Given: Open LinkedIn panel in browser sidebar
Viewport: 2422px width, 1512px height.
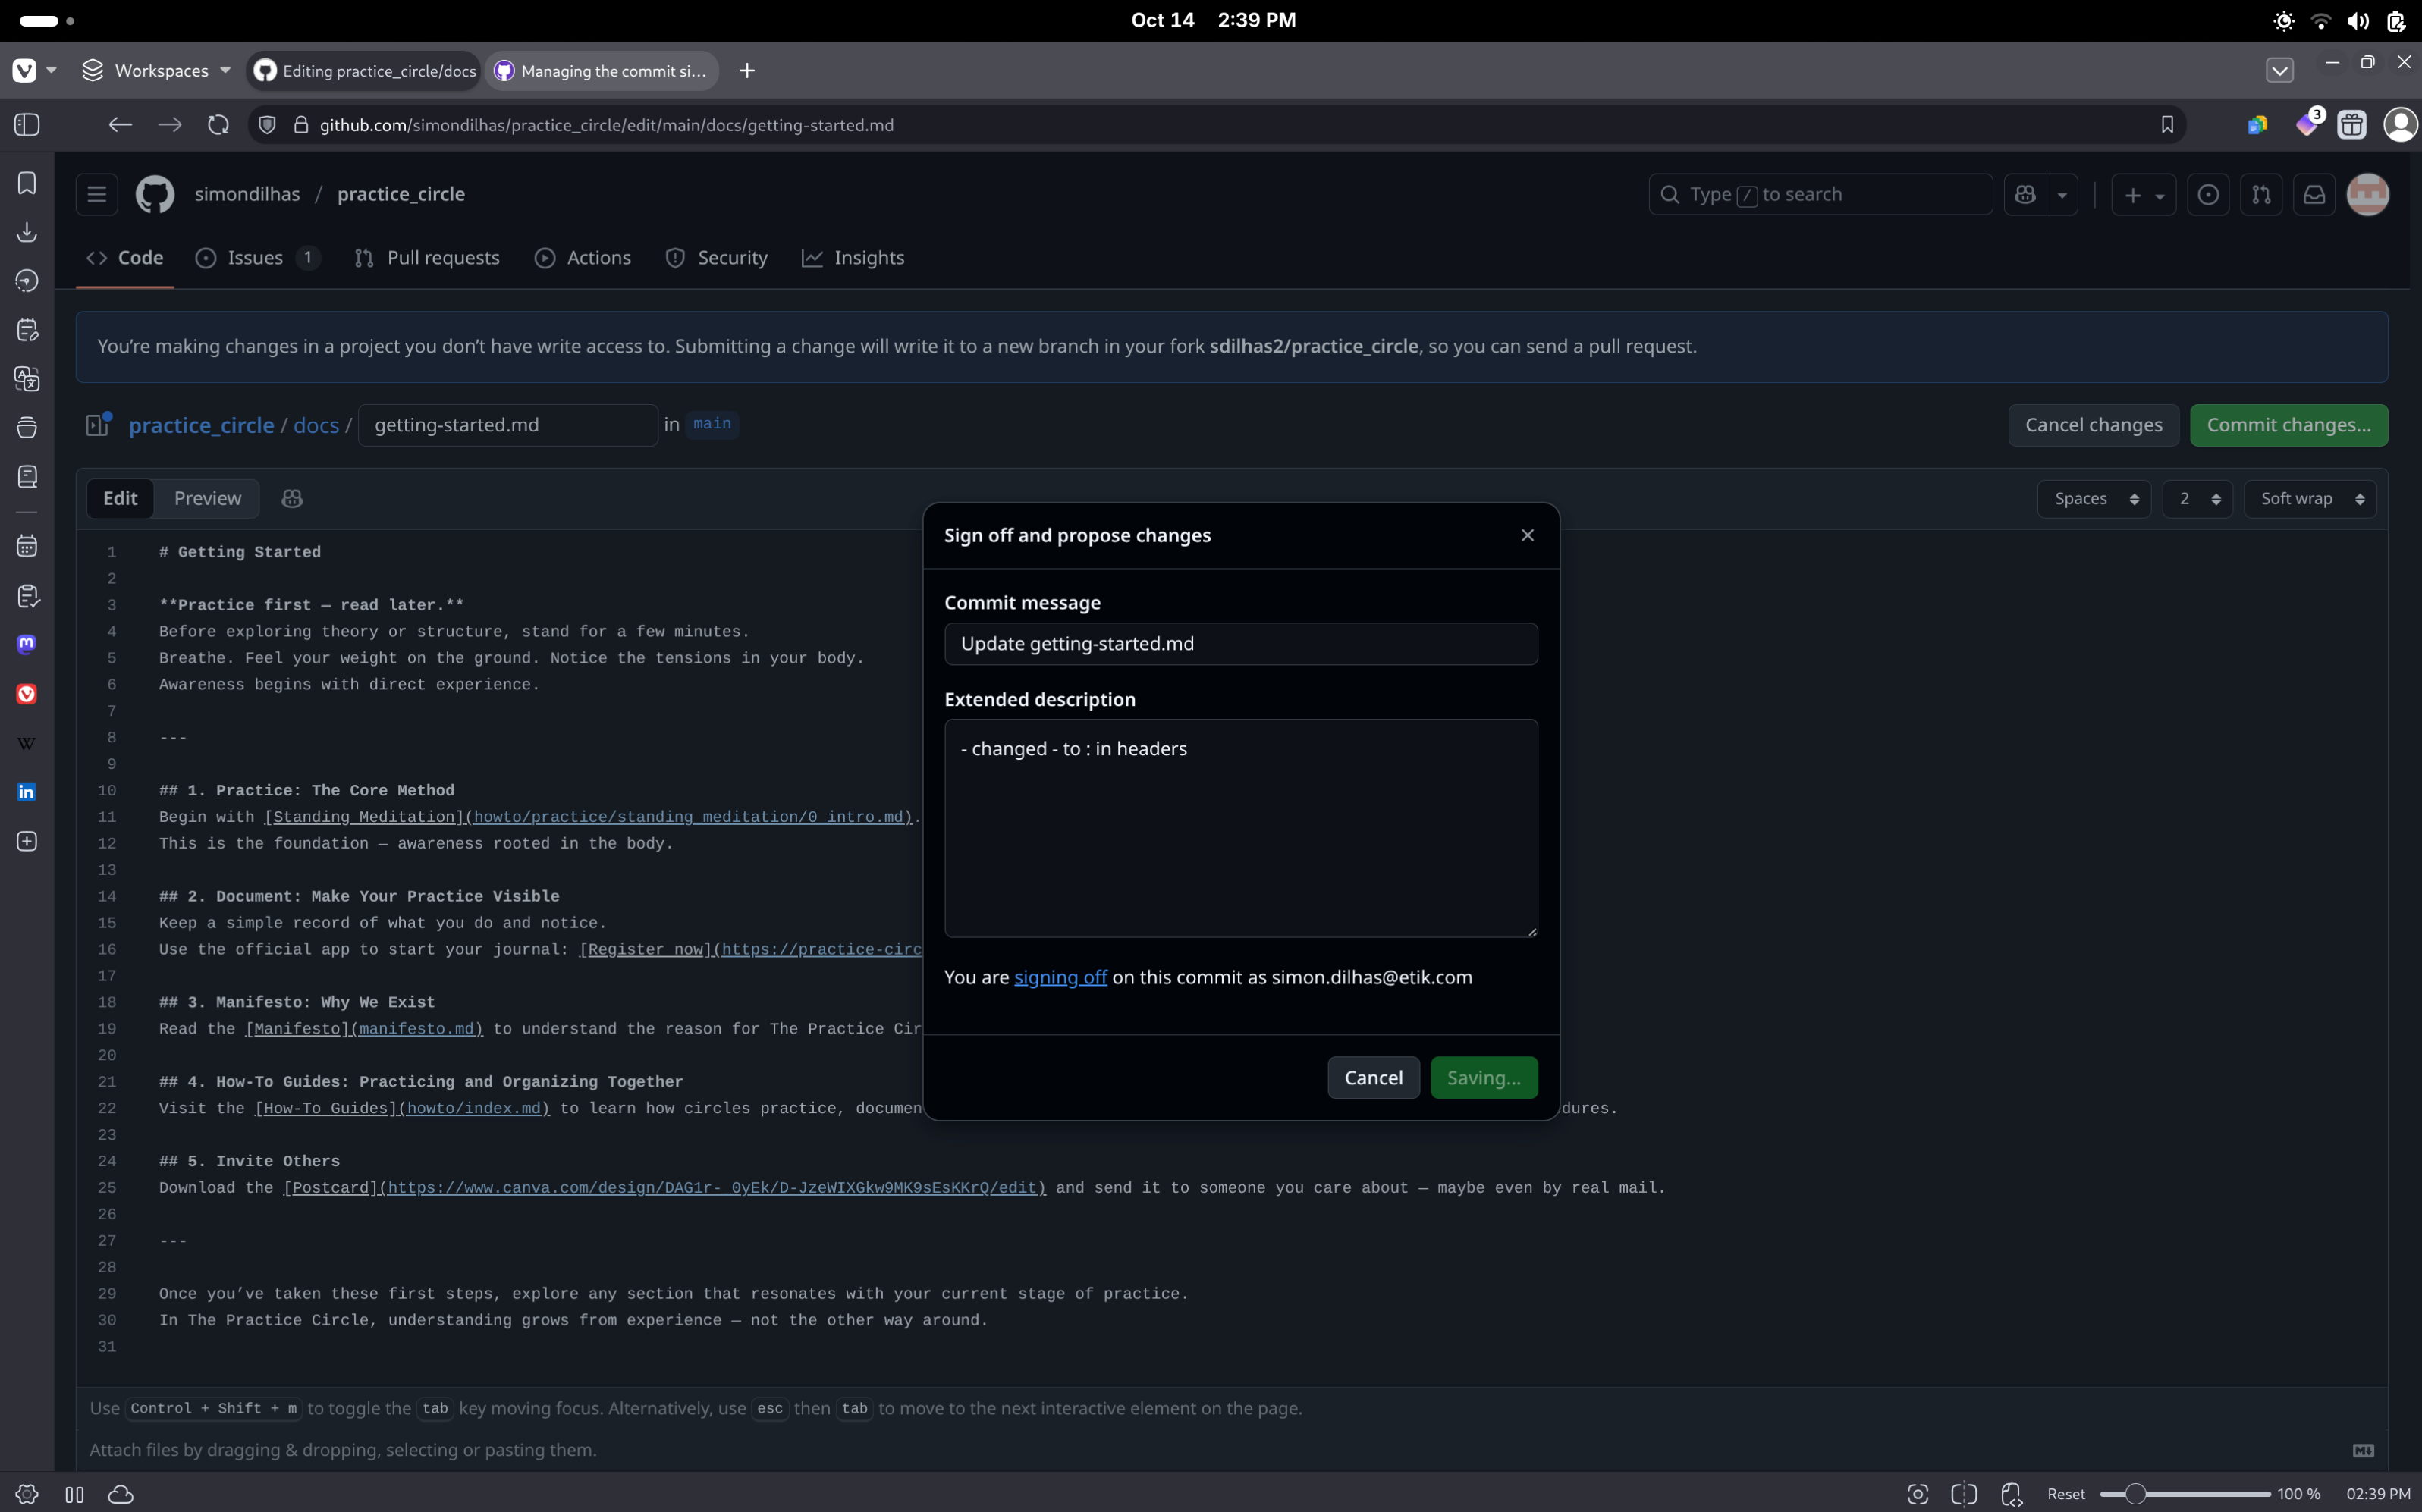Looking at the screenshot, I should point(27,792).
